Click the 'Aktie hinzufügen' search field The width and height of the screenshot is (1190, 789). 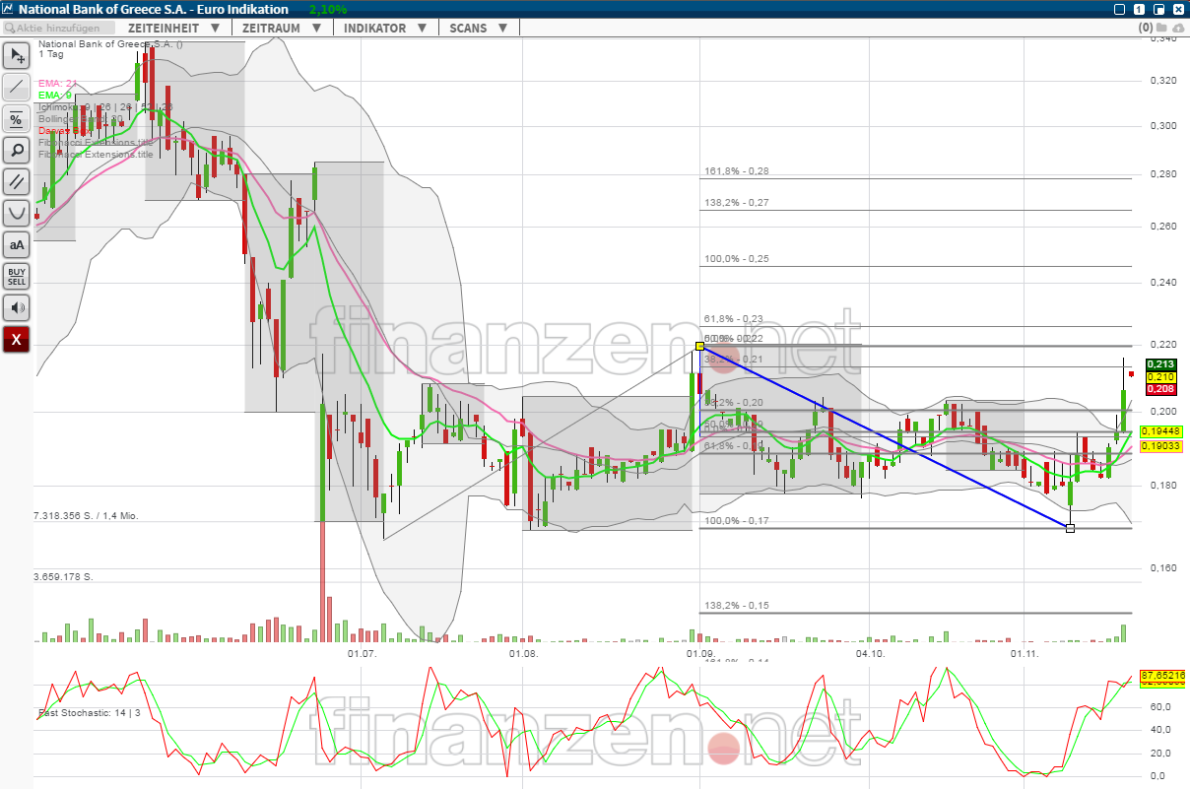pyautogui.click(x=61, y=28)
